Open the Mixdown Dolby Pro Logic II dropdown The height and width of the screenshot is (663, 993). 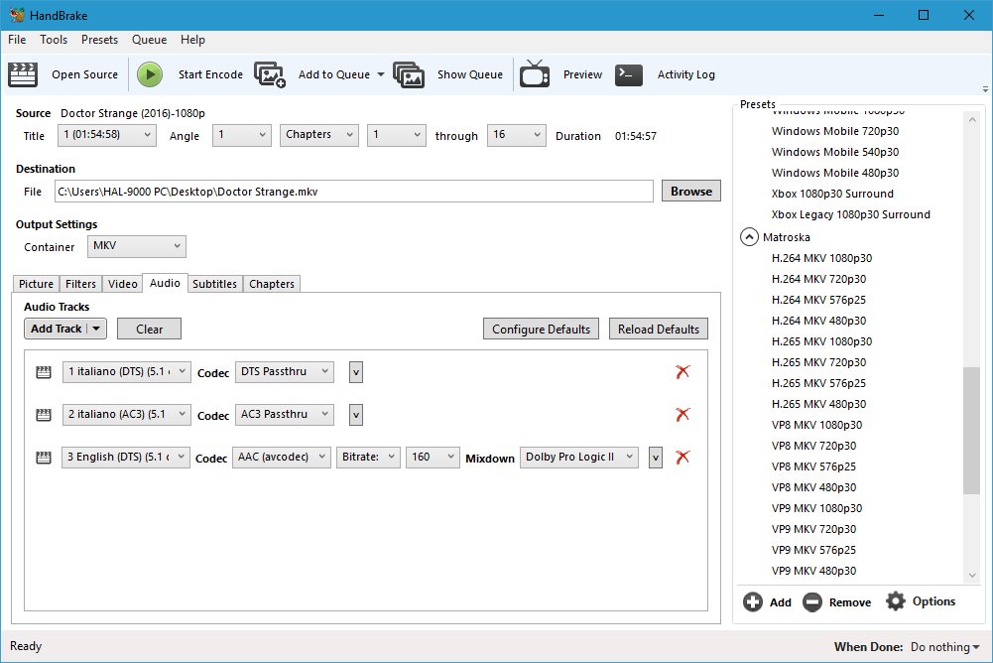(x=579, y=458)
